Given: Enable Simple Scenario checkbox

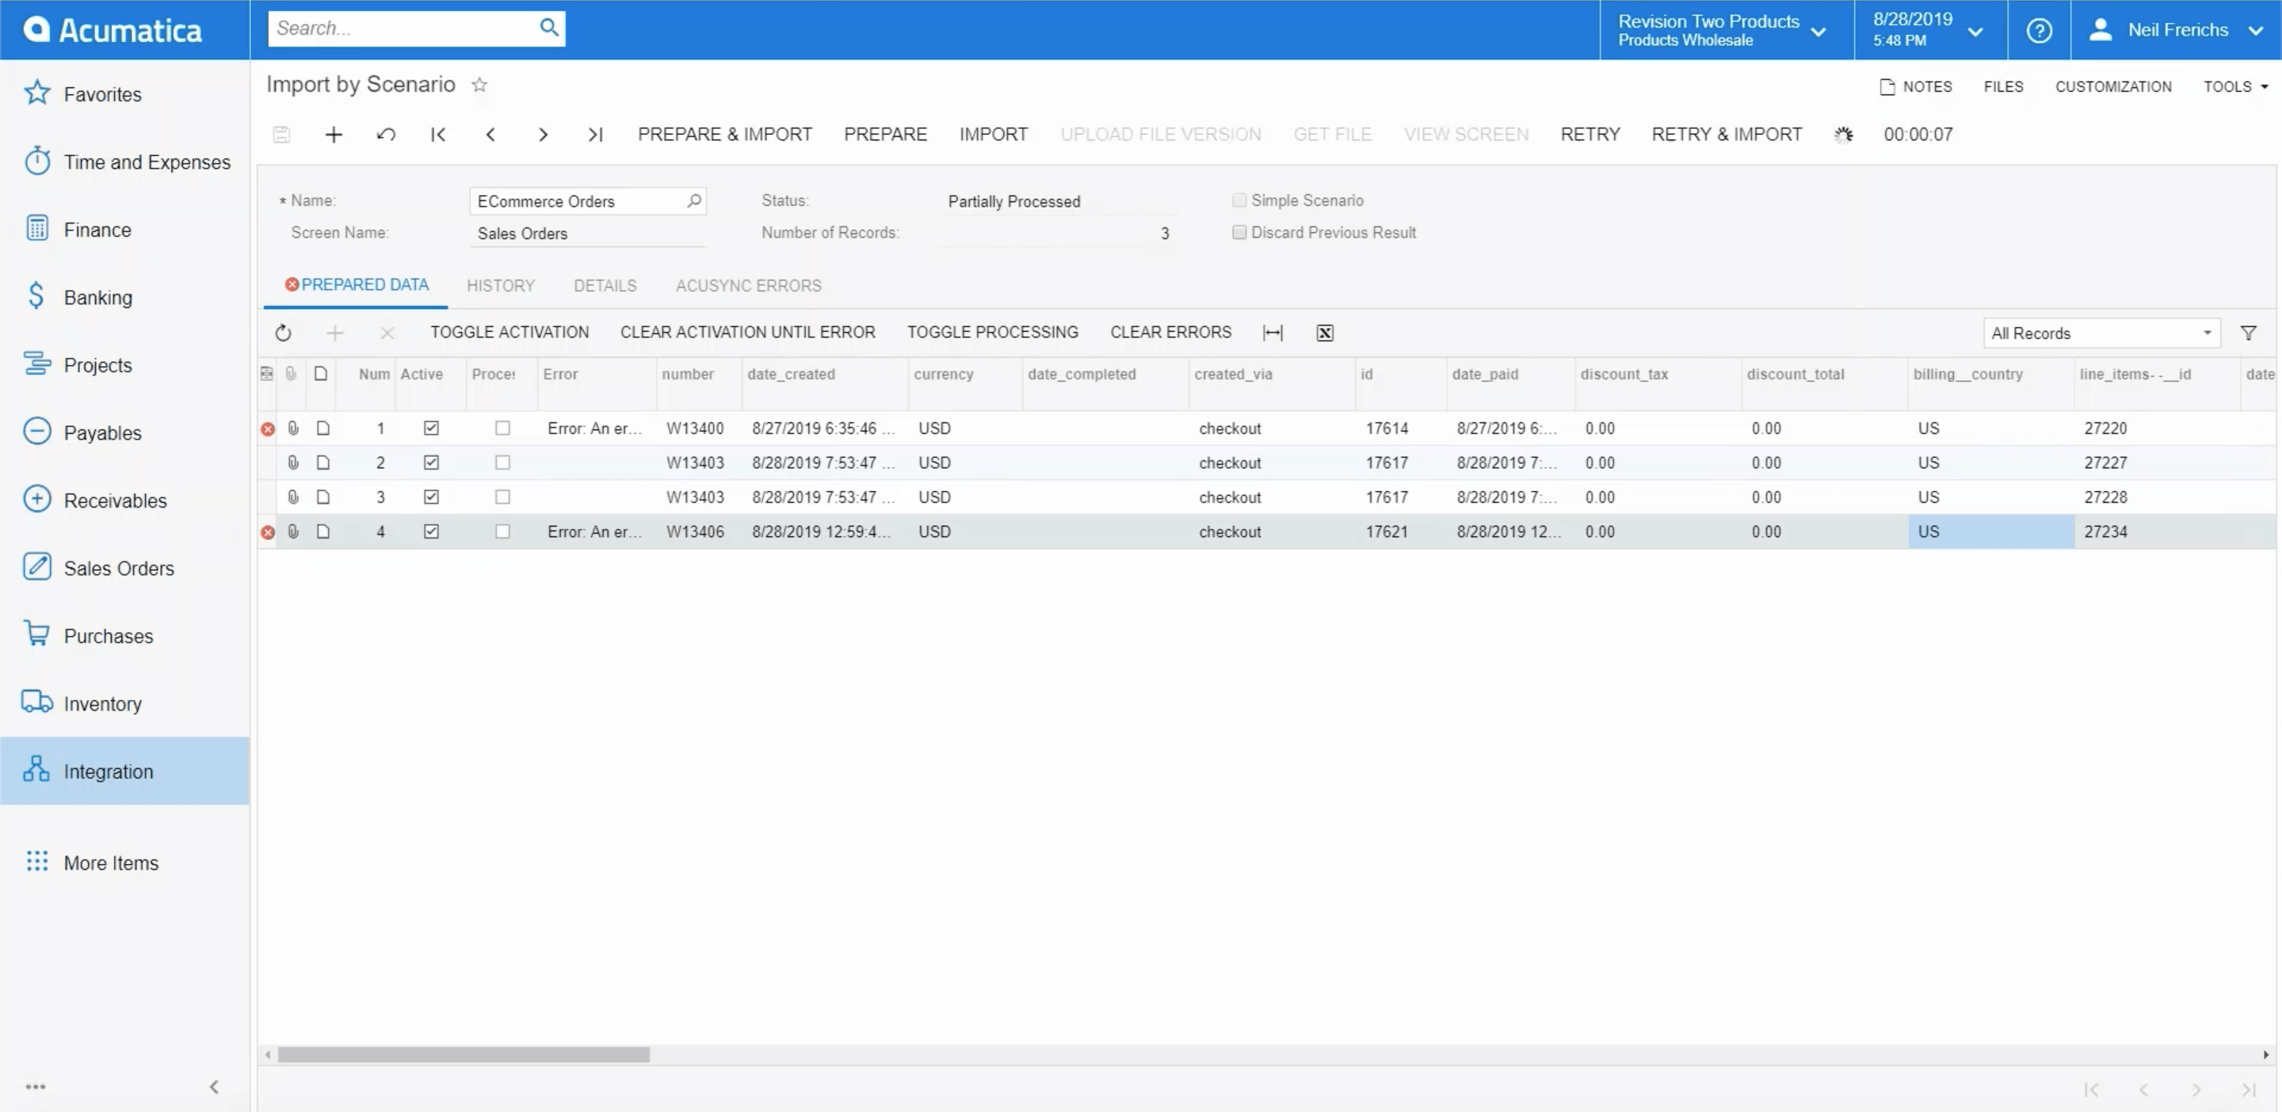Looking at the screenshot, I should click(x=1237, y=200).
